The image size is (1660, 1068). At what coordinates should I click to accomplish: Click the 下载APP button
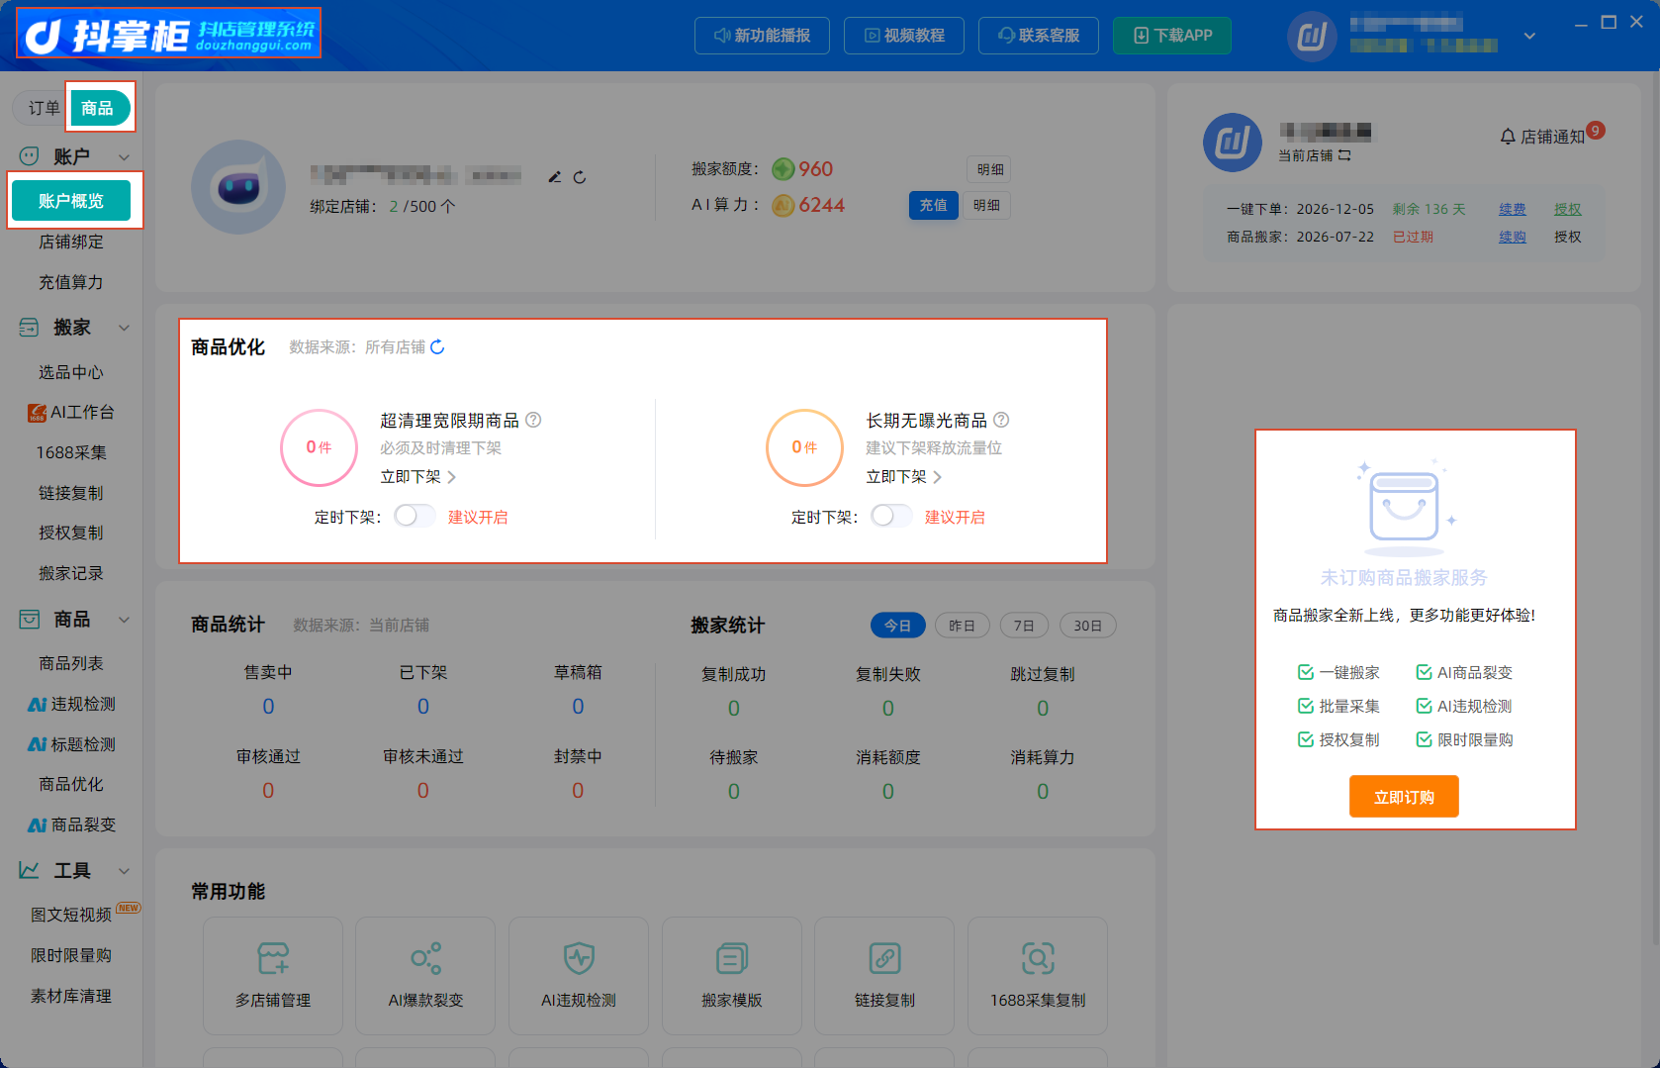point(1172,36)
